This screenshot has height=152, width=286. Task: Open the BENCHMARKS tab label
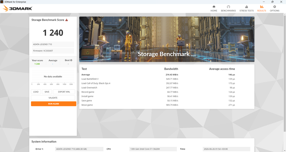228,10
